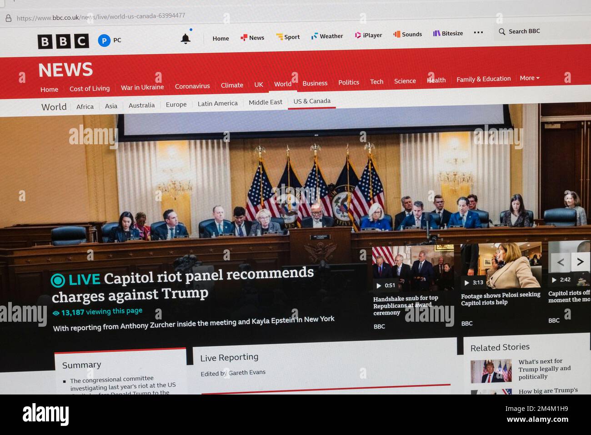Open BBC Weather

pyautogui.click(x=327, y=36)
